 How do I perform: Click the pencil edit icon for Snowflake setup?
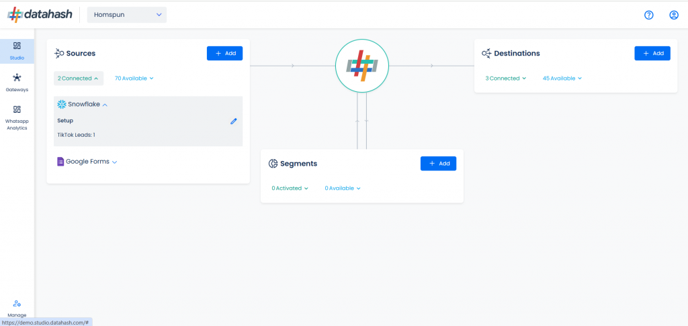tap(233, 121)
